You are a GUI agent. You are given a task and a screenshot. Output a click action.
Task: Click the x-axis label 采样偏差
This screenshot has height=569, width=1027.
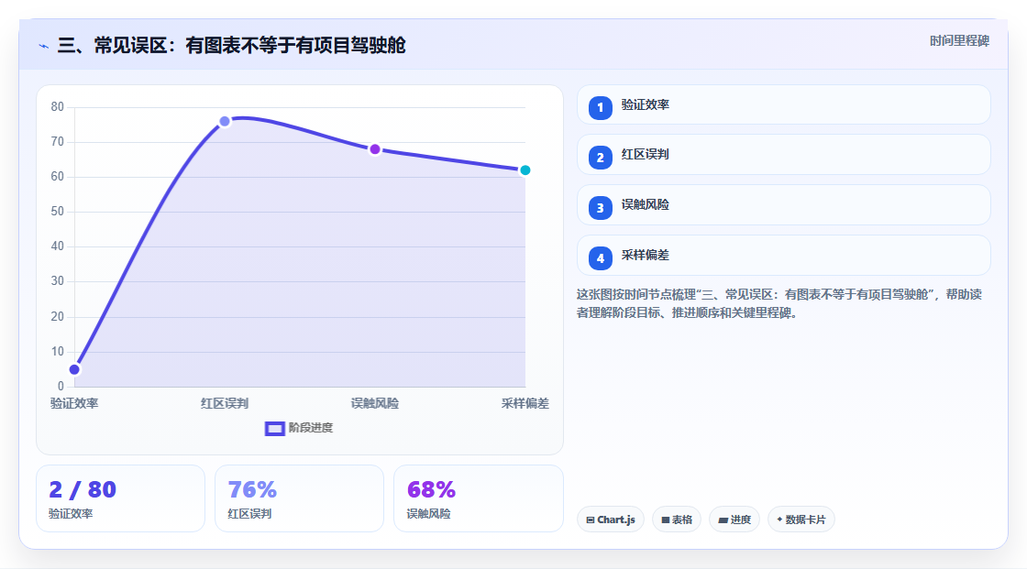[x=525, y=403]
